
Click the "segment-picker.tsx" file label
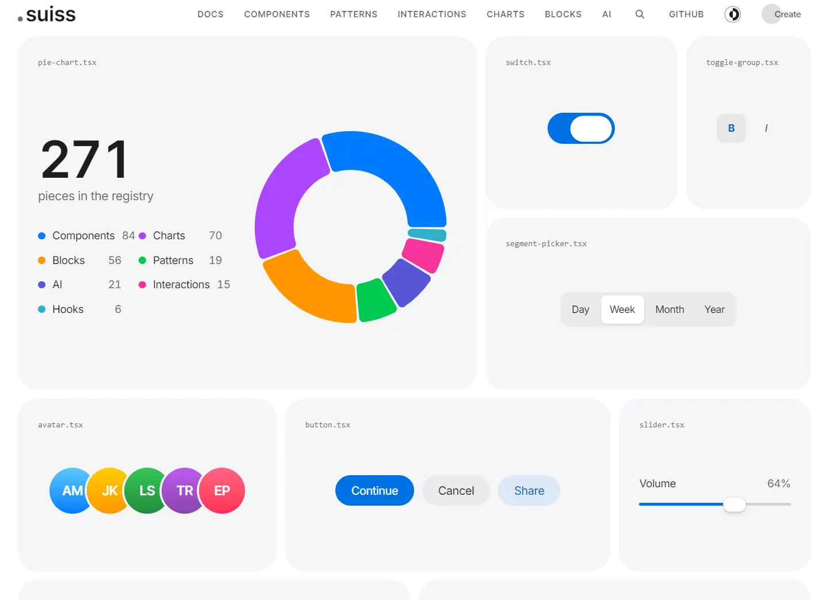[546, 244]
